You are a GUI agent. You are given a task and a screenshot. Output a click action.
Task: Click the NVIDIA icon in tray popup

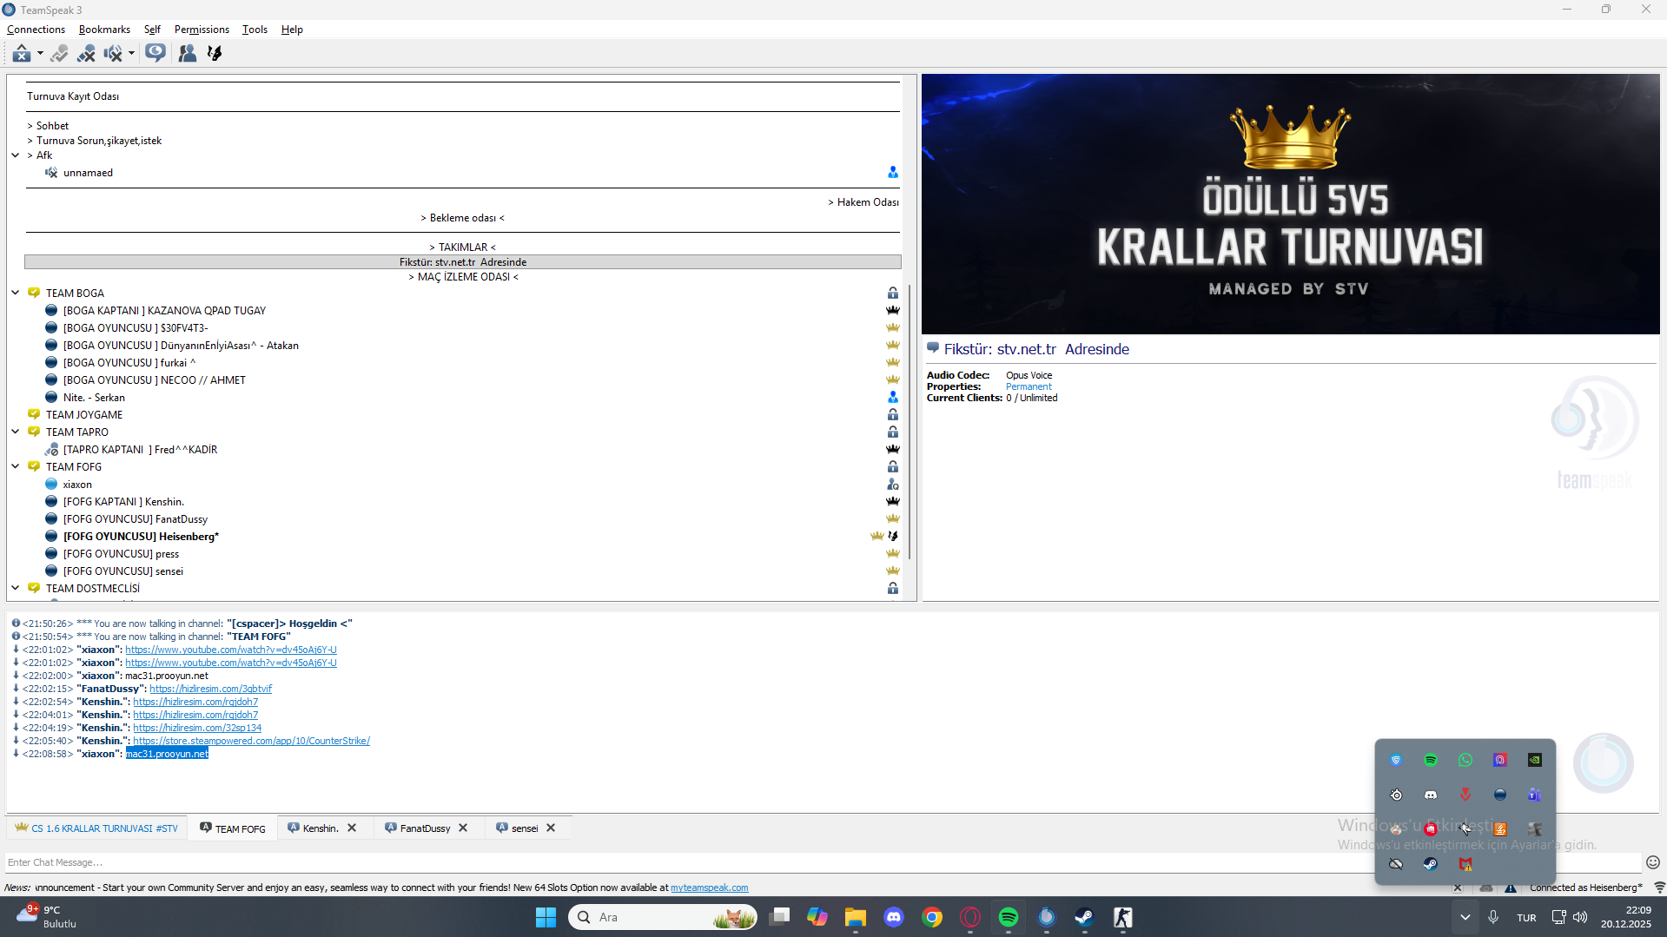1535,760
